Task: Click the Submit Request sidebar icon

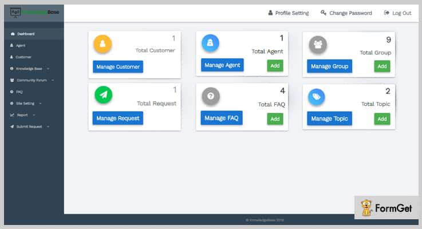Action: 12,127
